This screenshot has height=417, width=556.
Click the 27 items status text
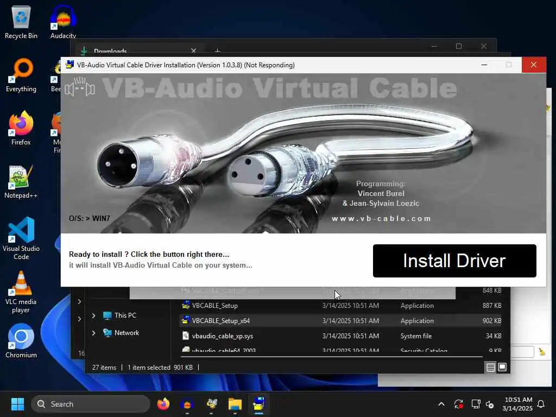click(x=104, y=368)
